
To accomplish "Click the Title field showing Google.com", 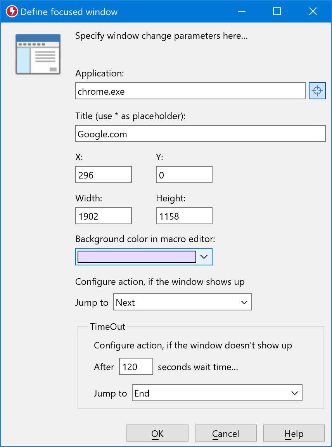I will coord(155,133).
